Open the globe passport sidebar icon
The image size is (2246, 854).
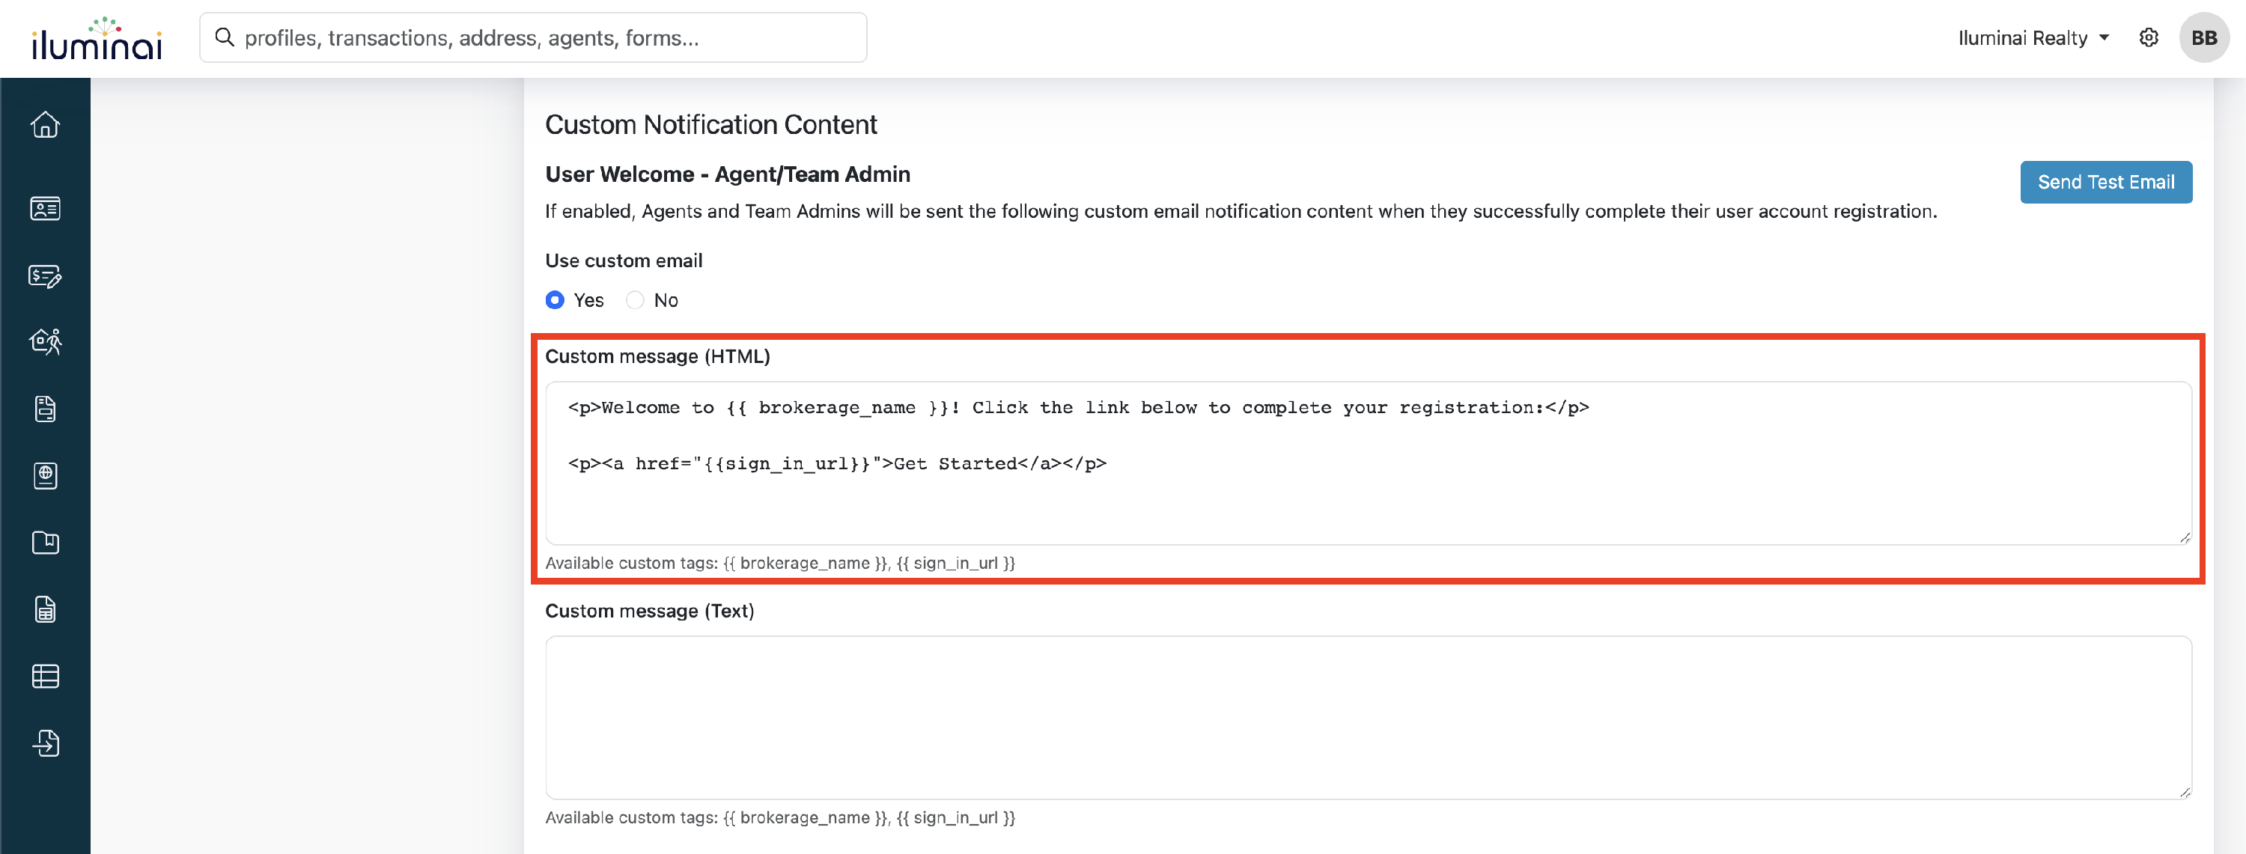point(46,476)
